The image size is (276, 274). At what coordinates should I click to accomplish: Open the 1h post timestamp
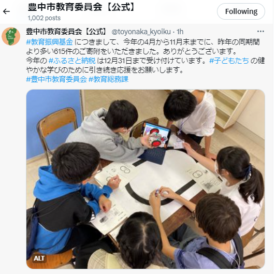tap(180, 32)
